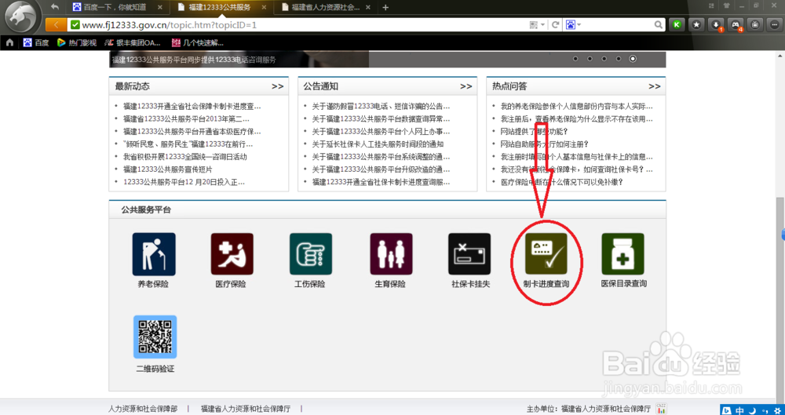Click the robot-shaped toolbar icon
785x415 pixels.
tap(755, 24)
